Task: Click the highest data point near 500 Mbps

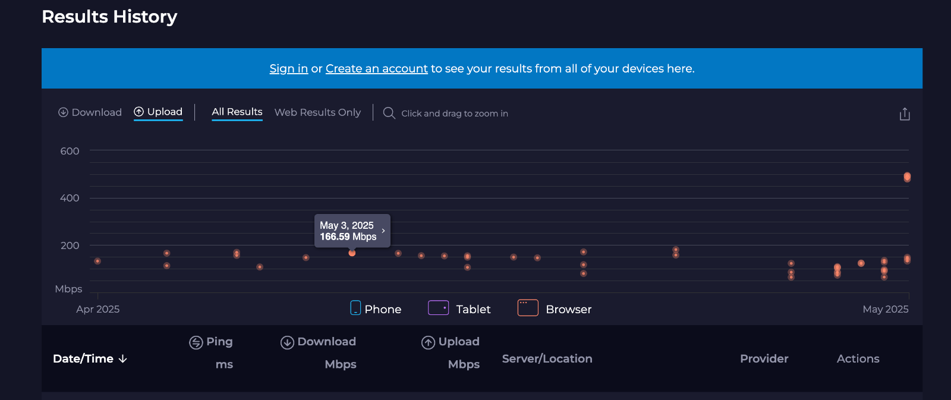Action: [x=907, y=177]
